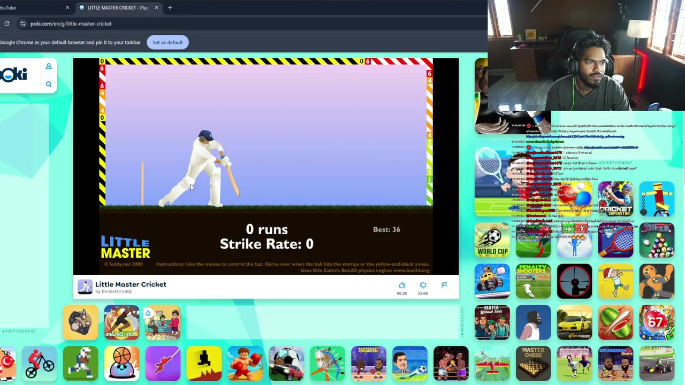Open the Basketball Legends game thumbnail

(369, 364)
